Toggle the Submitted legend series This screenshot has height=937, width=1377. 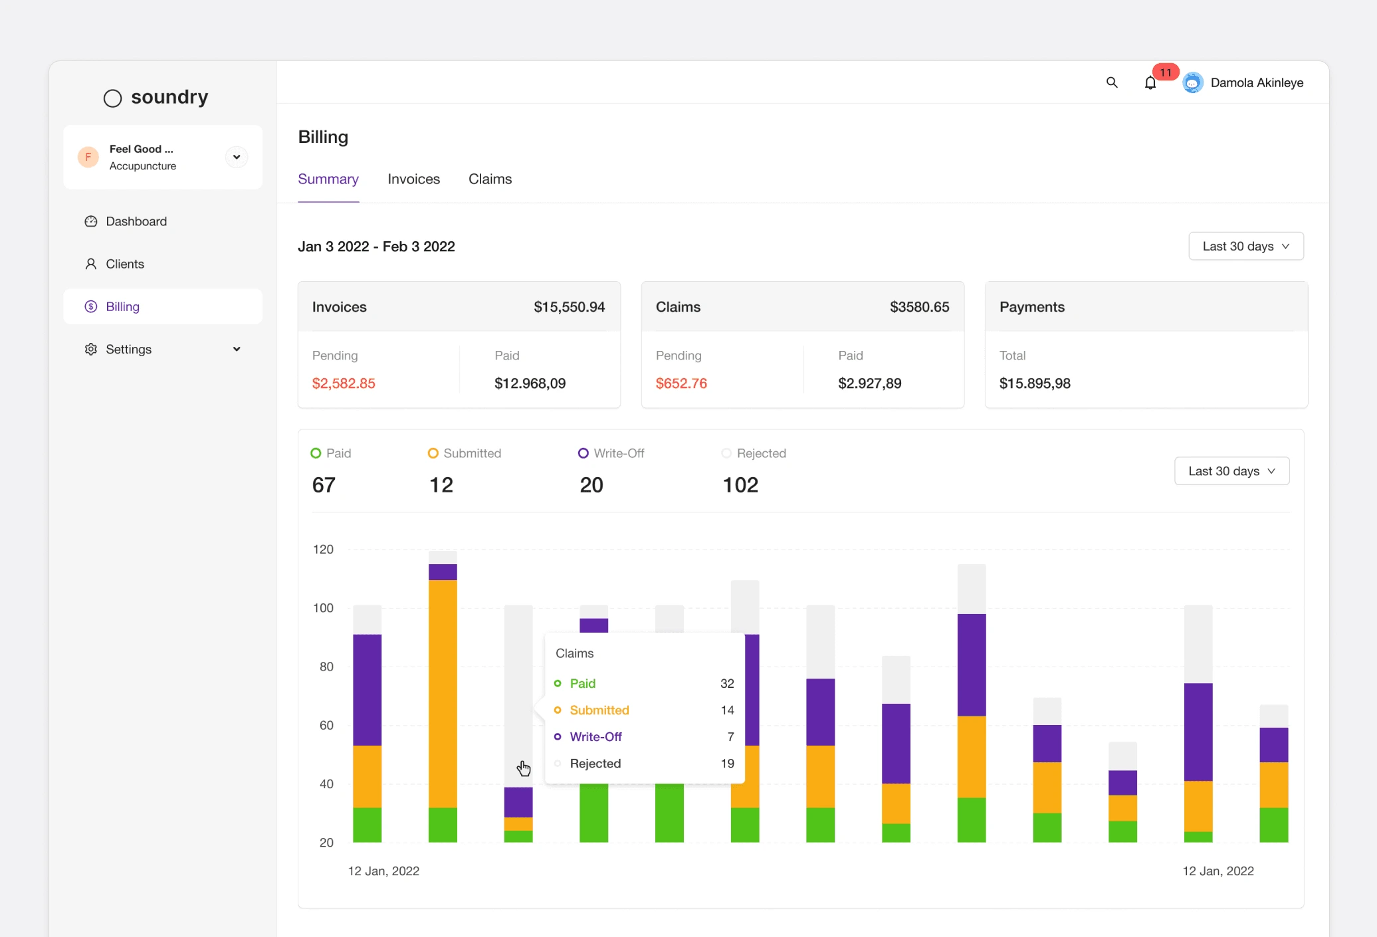(x=465, y=453)
